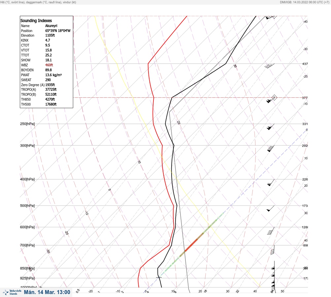This screenshot has width=331, height=297.
Task: Click the wind barb at 500 hPa
Action: point(271,209)
